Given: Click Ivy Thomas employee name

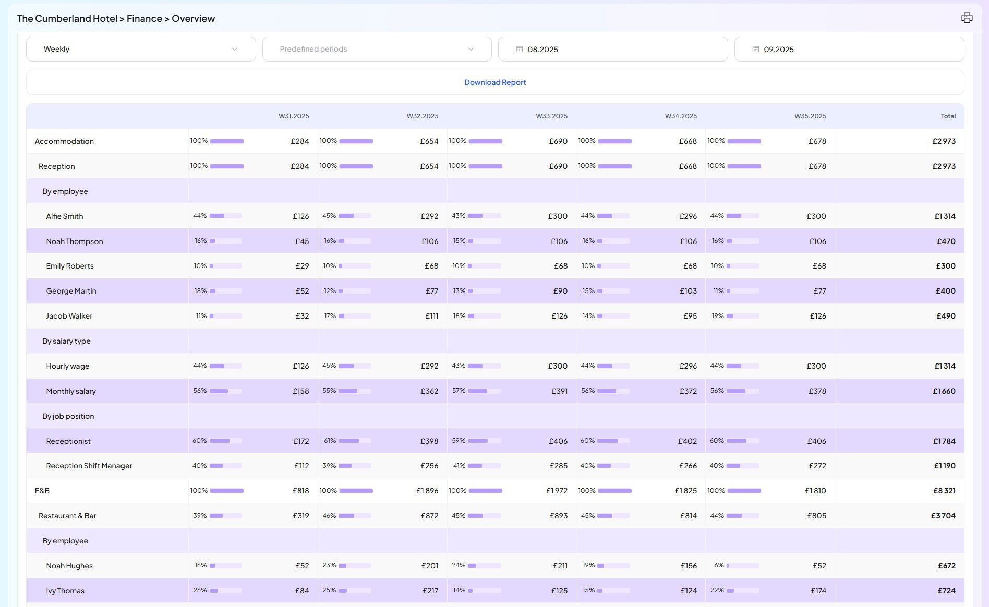Looking at the screenshot, I should (65, 591).
